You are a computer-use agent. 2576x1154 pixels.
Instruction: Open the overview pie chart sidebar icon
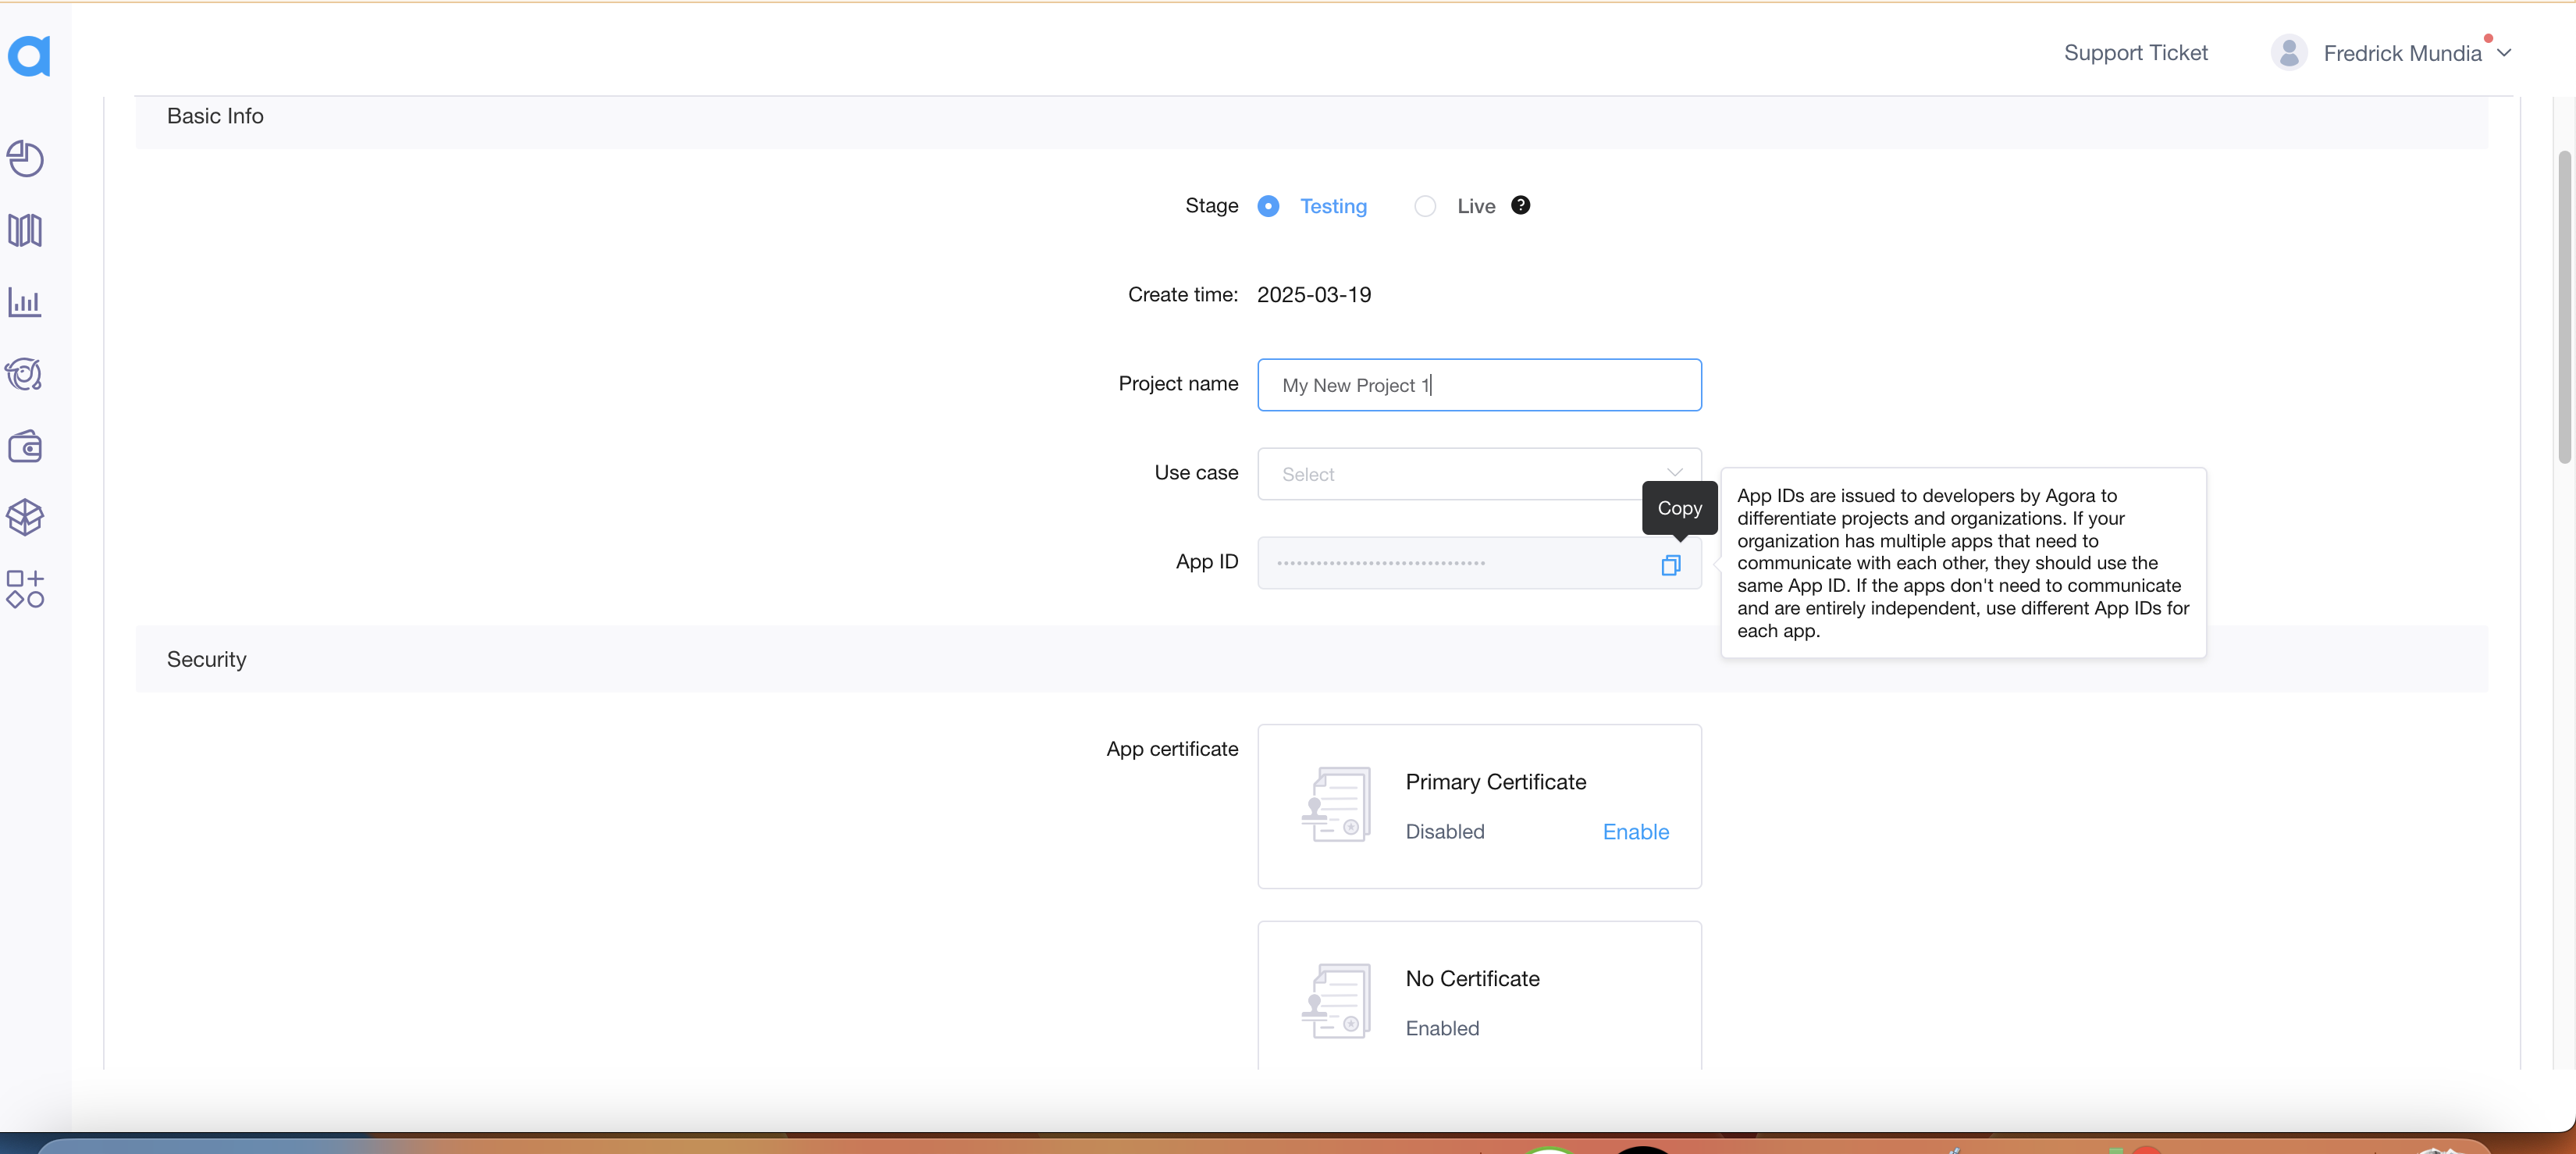click(x=25, y=159)
